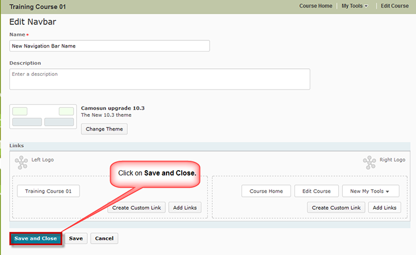Expand the New My Tools dropdown
The height and width of the screenshot is (255, 416).
[370, 191]
